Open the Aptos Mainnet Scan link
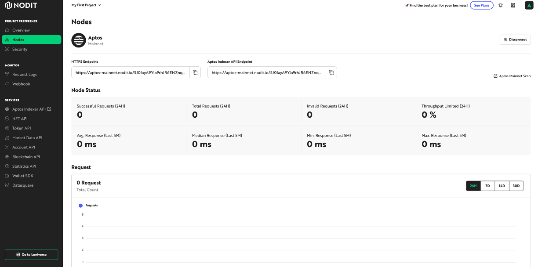The height and width of the screenshot is (267, 538). pos(512,76)
